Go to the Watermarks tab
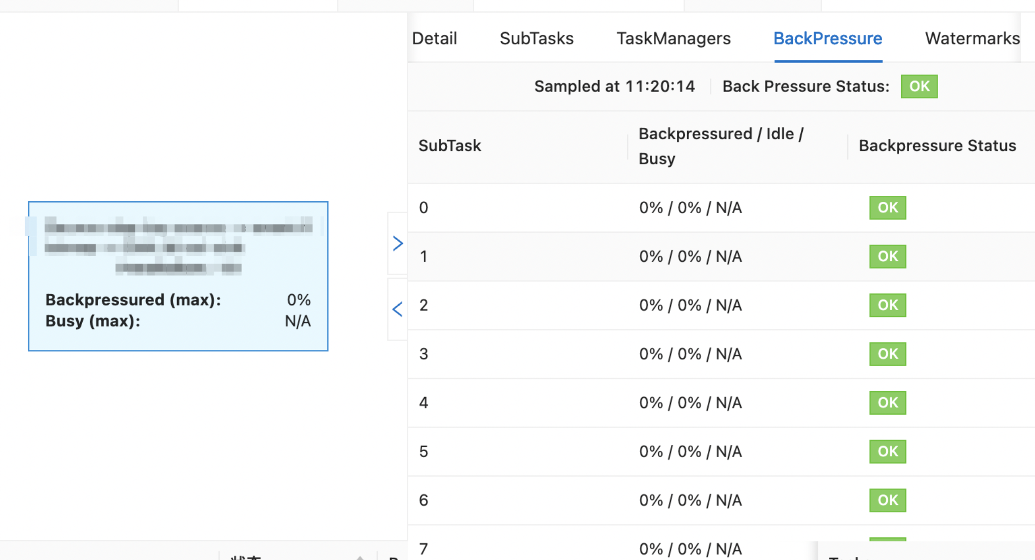Image resolution: width=1035 pixels, height=560 pixels. (x=972, y=38)
